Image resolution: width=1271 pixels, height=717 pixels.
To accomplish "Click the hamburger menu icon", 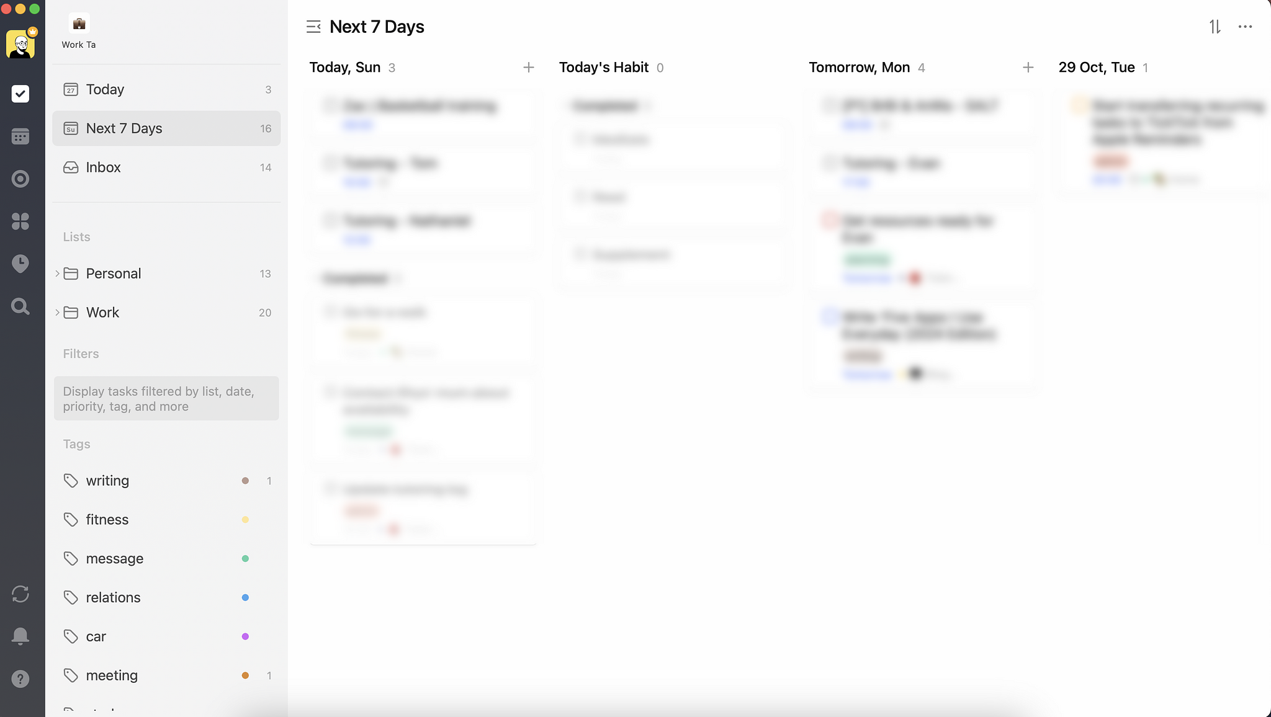I will [313, 26].
